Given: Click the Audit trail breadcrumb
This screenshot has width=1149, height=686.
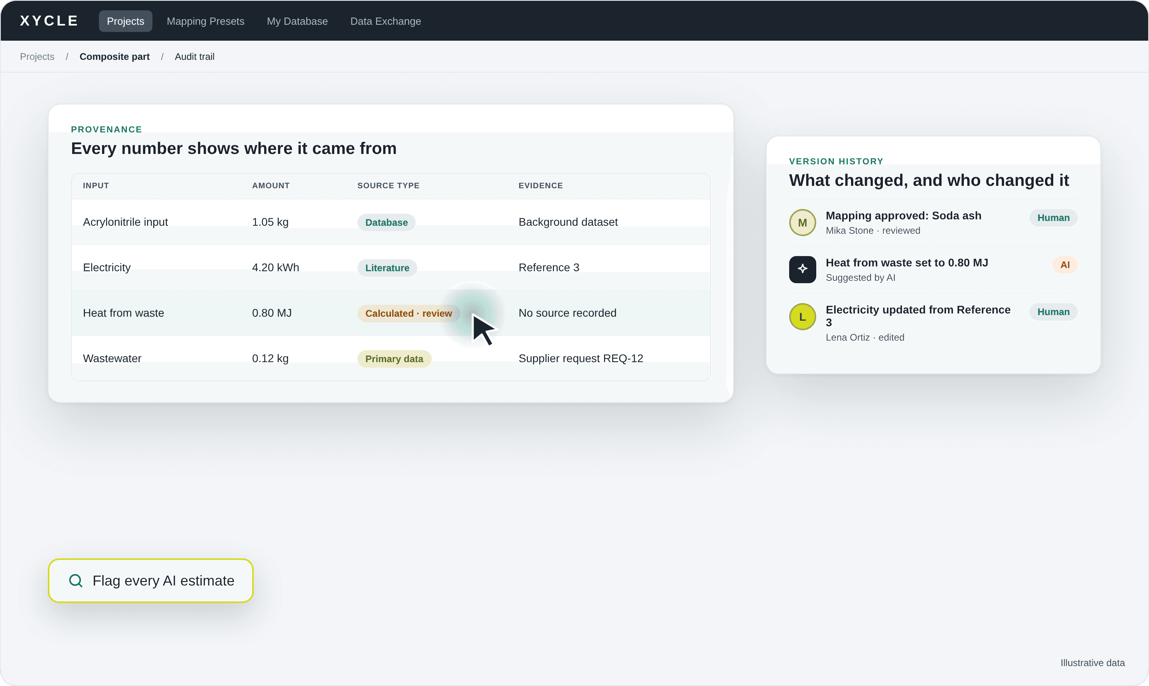Looking at the screenshot, I should [194, 56].
